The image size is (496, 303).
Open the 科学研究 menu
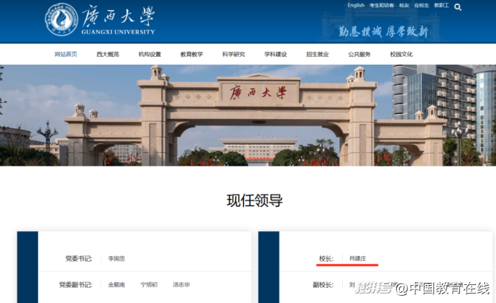(233, 55)
